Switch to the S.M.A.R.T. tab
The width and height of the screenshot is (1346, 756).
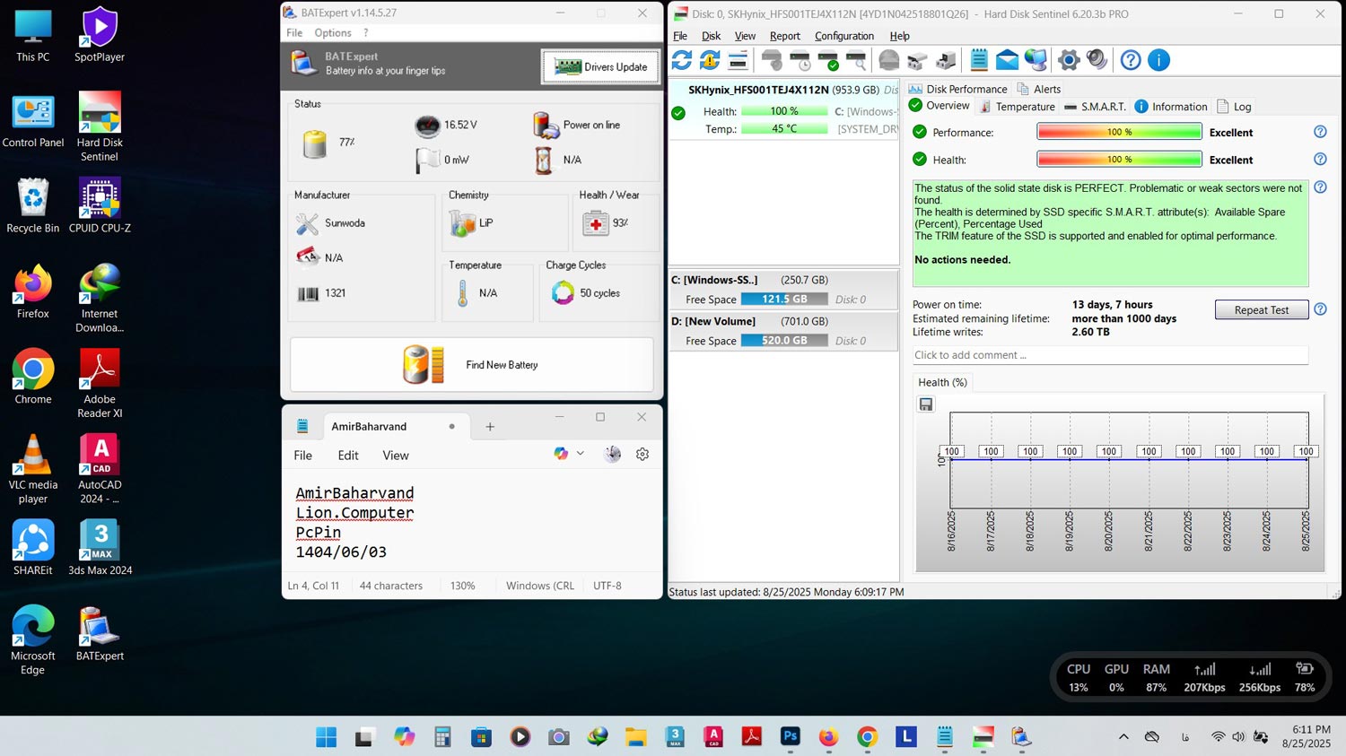tap(1095, 107)
